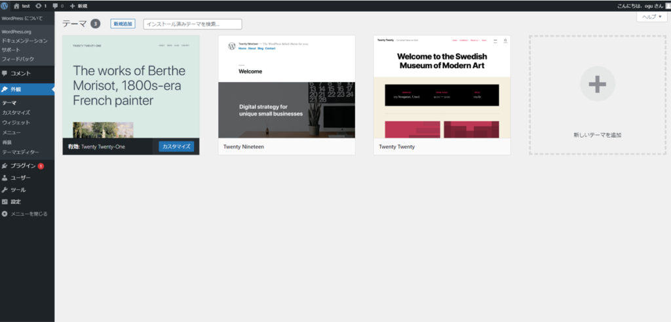
Task: Open ドキュメンテーション menu item
Action: point(25,41)
